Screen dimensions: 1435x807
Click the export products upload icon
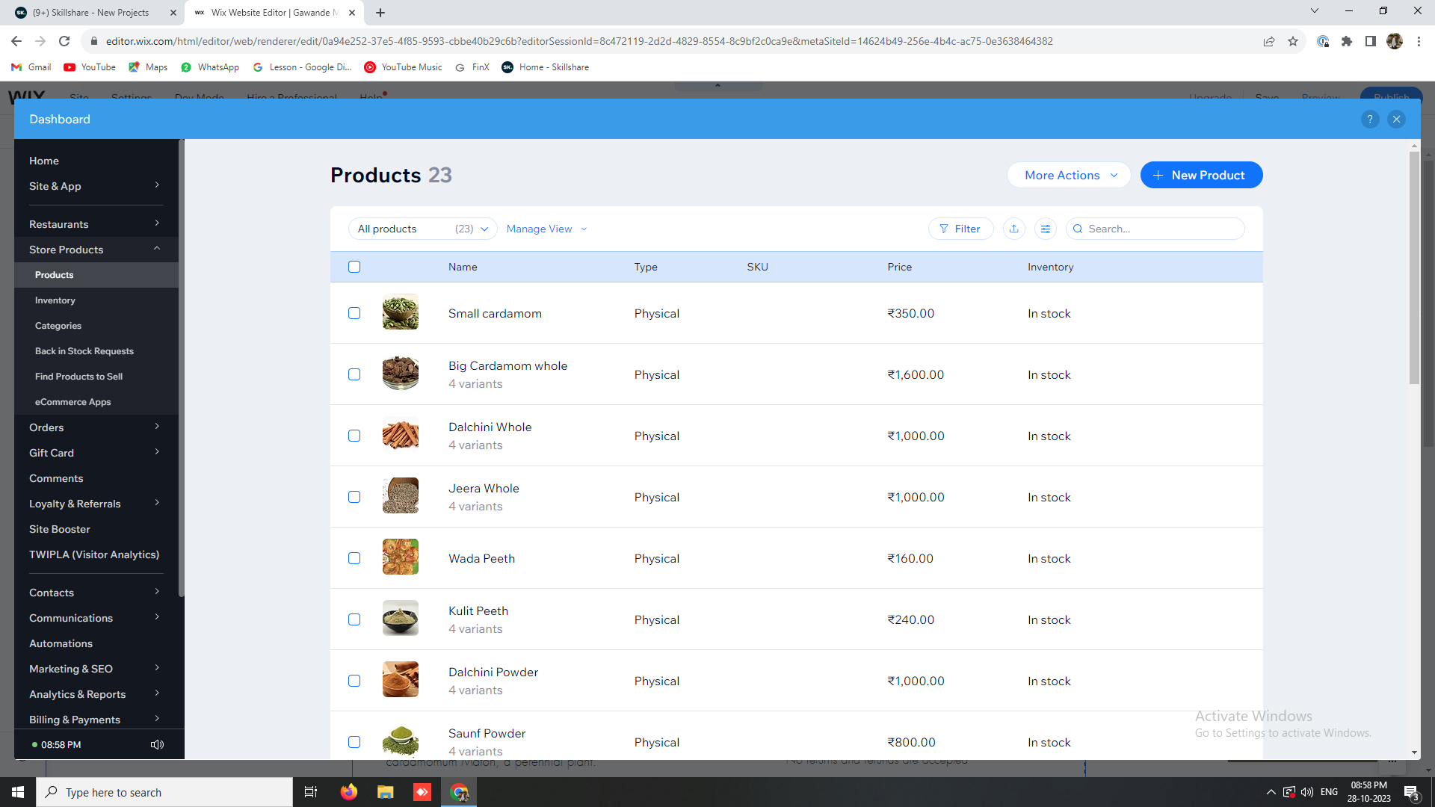(1014, 229)
